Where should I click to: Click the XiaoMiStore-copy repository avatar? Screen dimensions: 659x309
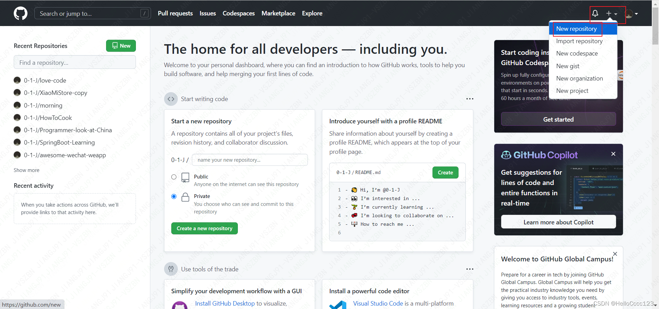point(17,92)
